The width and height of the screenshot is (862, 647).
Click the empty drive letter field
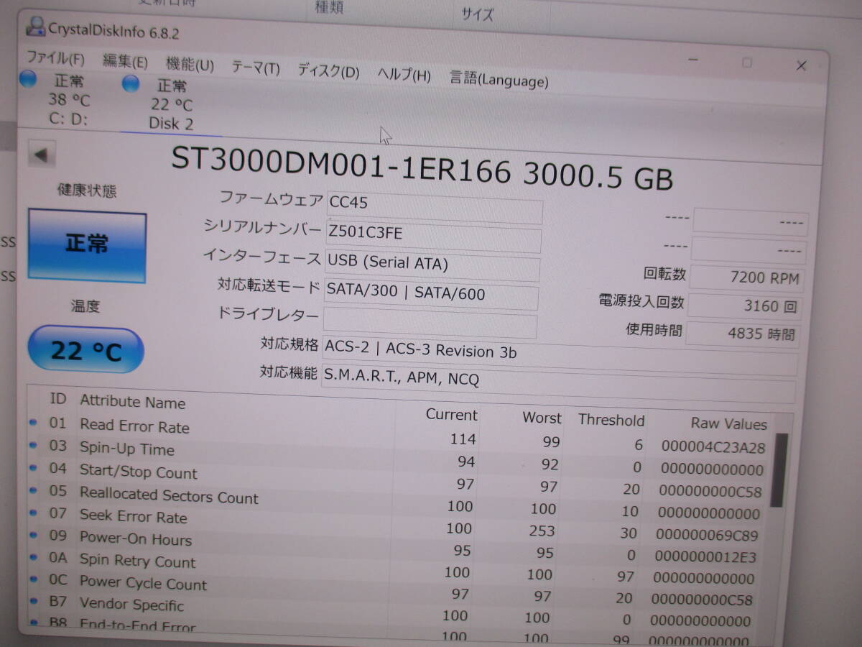click(430, 323)
